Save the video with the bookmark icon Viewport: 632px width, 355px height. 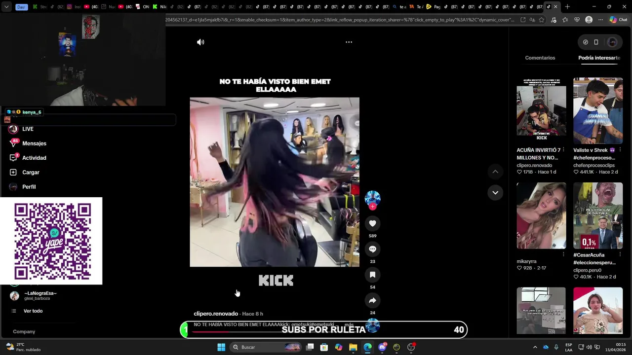(x=372, y=275)
